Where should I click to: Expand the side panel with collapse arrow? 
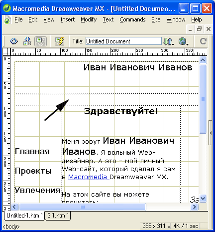211,133
